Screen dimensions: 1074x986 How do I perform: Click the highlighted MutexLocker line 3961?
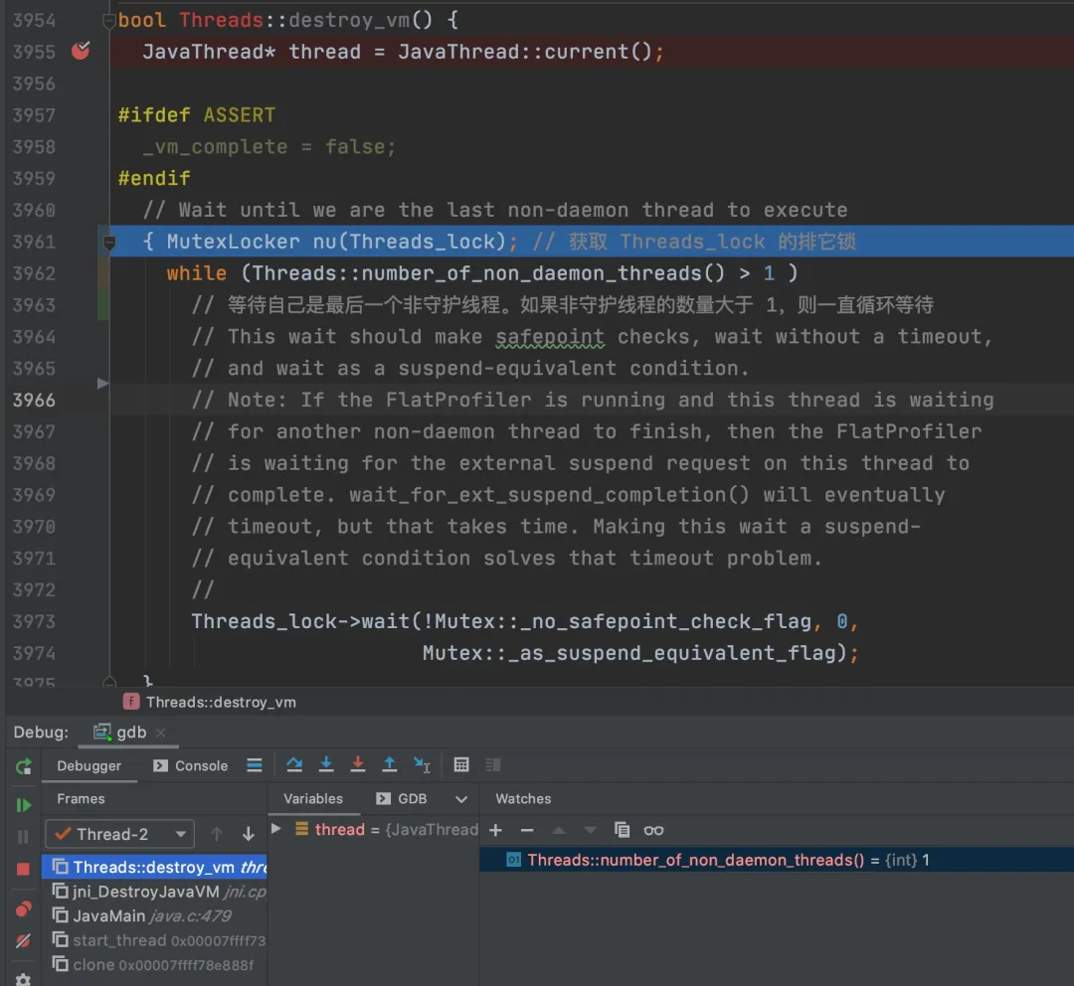point(592,242)
